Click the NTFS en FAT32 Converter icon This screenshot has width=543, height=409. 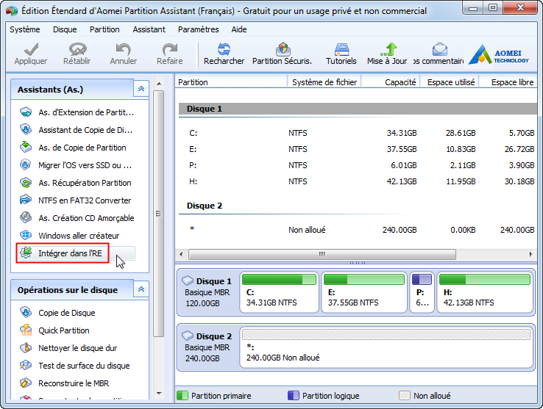click(x=26, y=200)
